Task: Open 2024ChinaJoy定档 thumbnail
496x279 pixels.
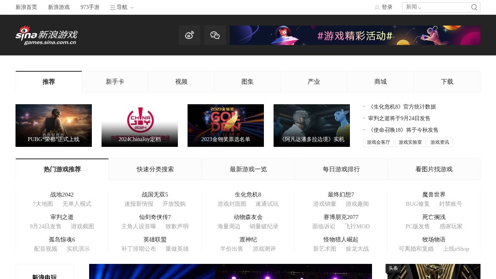Action: pyautogui.click(x=139, y=126)
